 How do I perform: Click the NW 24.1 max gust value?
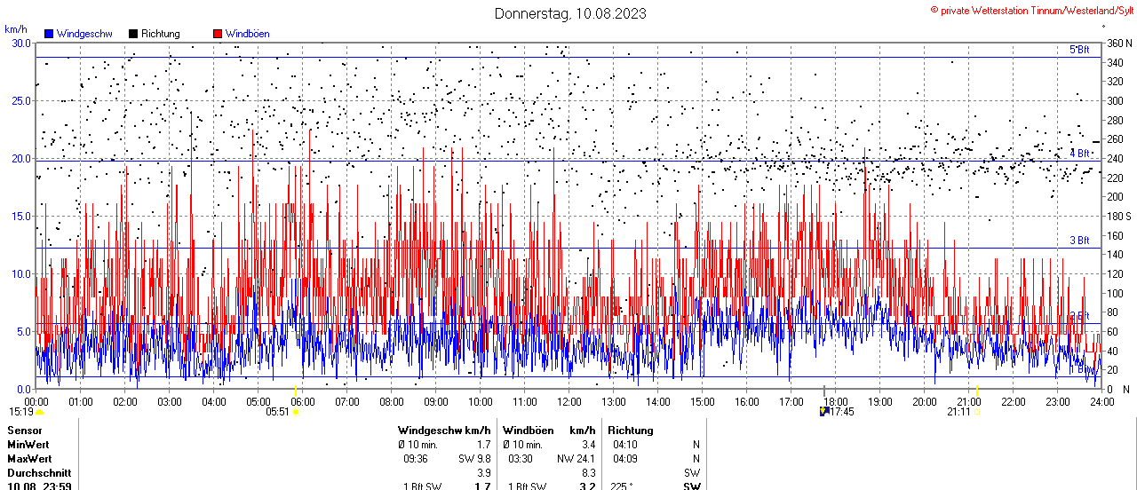[x=576, y=459]
